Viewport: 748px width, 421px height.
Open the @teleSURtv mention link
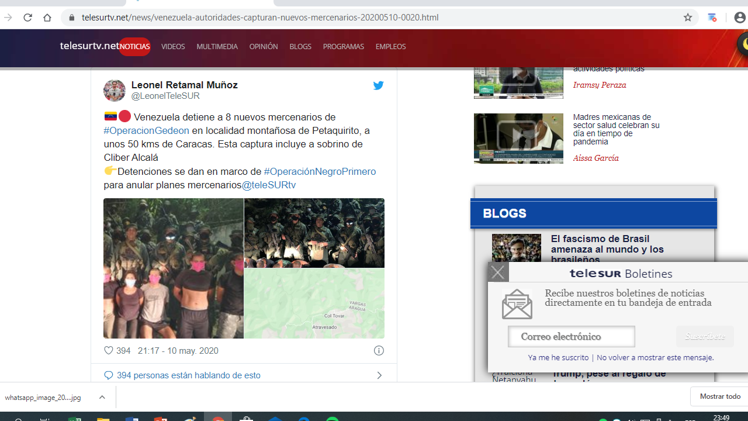269,185
